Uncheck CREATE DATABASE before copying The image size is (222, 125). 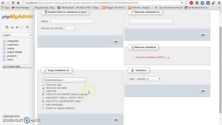pos(43,94)
